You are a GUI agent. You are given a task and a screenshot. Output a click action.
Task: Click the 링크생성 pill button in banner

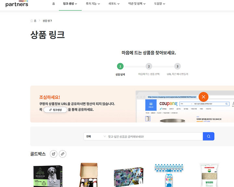click(x=55, y=110)
